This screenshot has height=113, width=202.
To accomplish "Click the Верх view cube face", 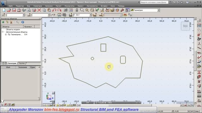I will 185,26.
